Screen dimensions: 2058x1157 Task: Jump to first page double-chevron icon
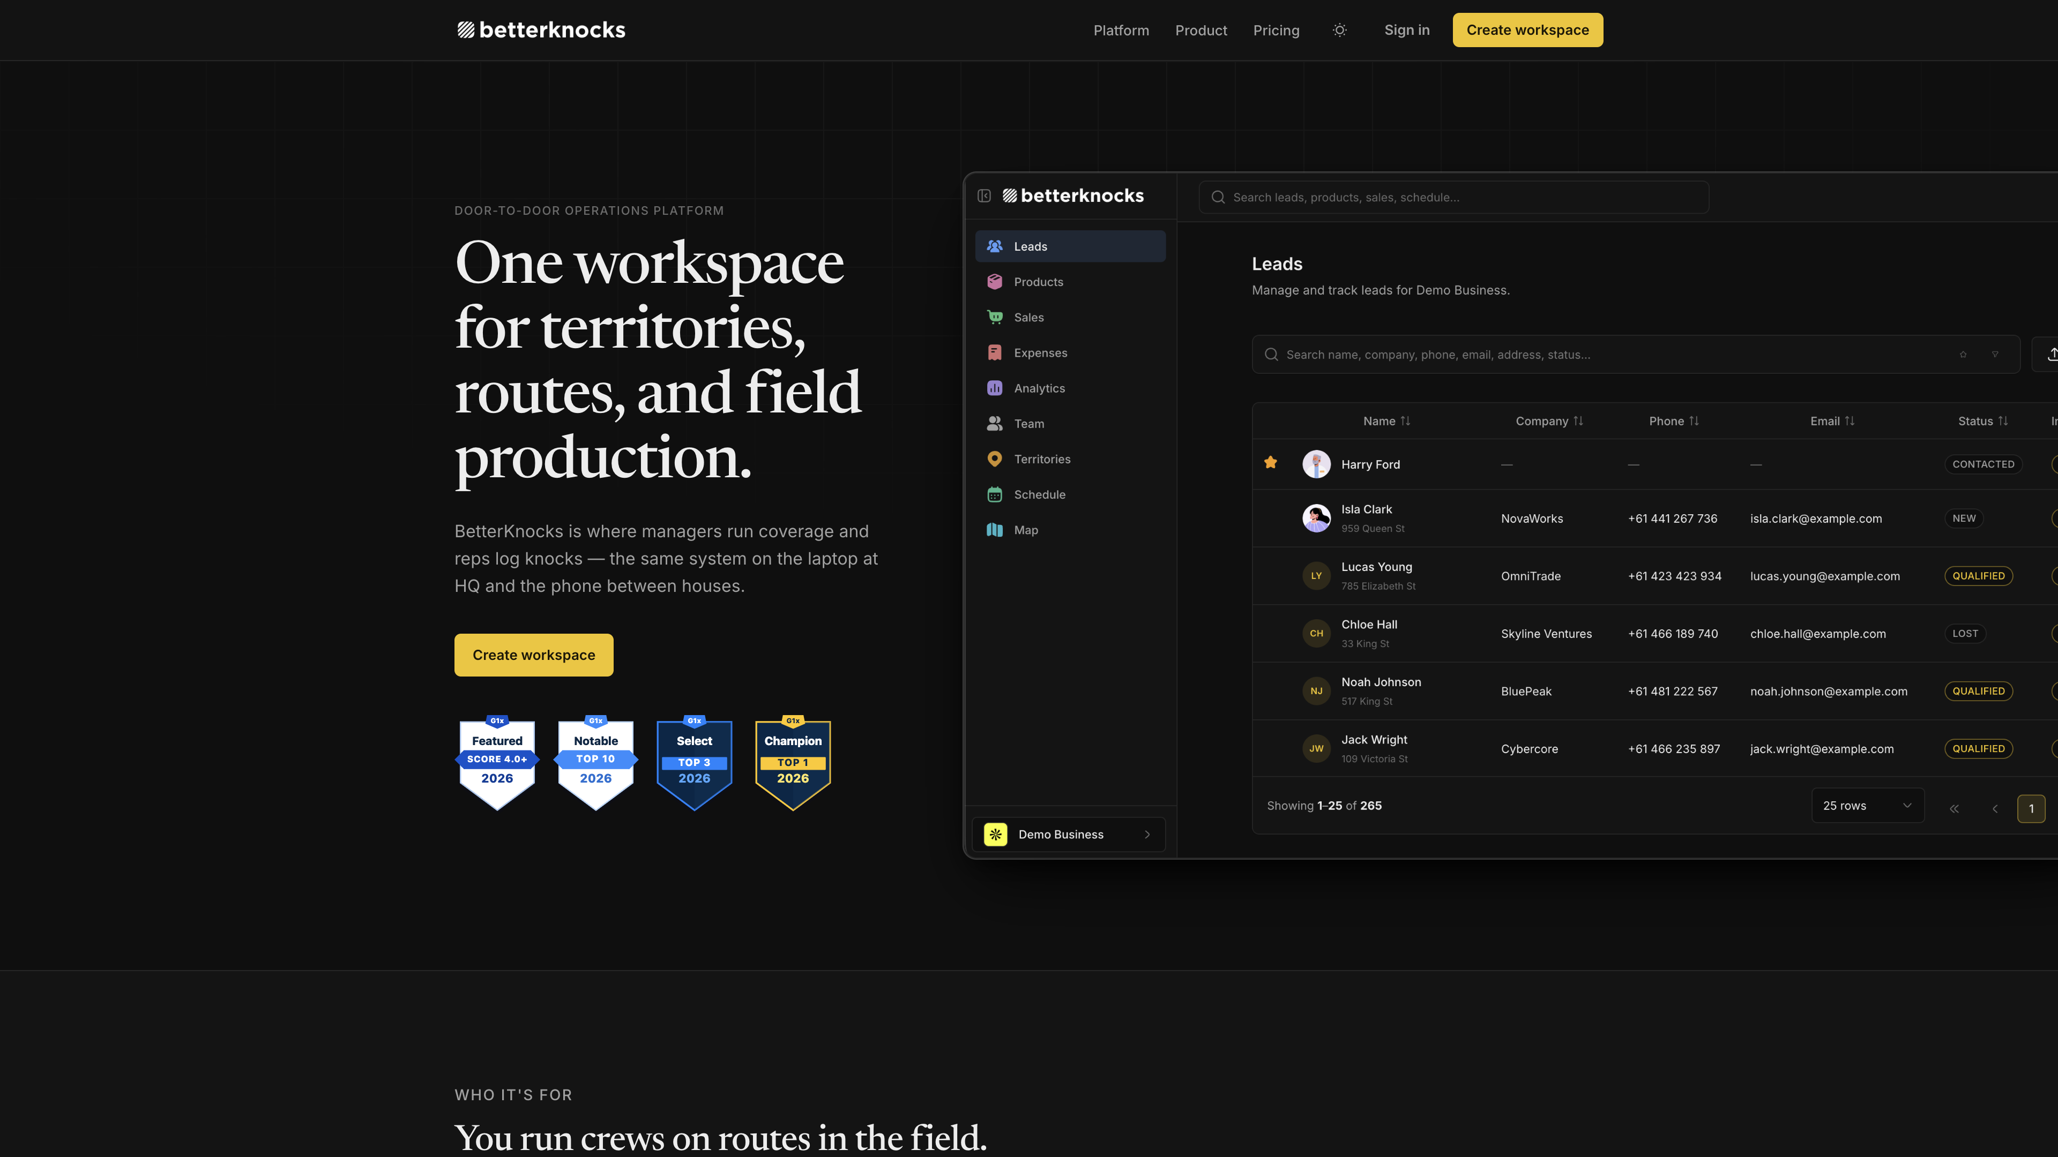click(x=1954, y=809)
